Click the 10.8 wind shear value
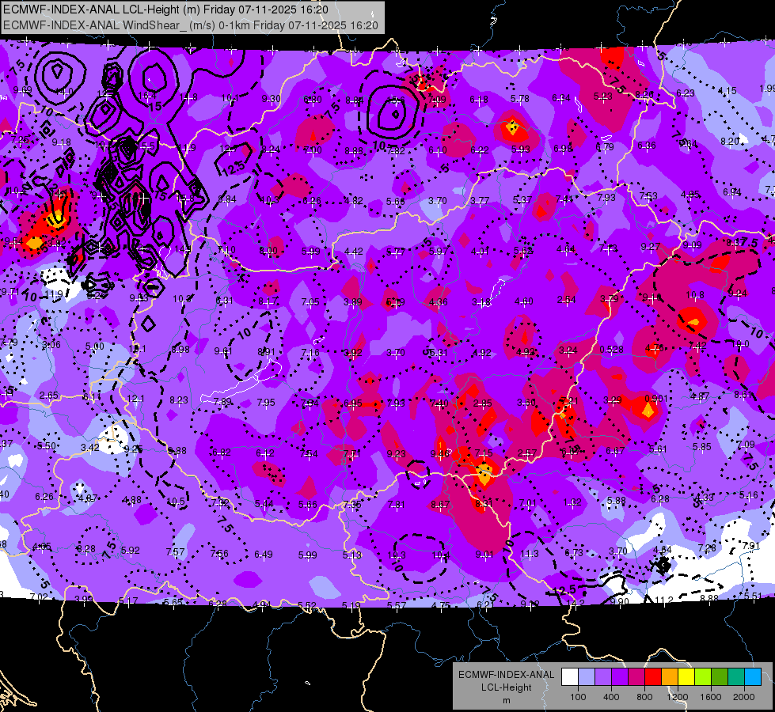Viewport: 775px width, 712px height. click(694, 295)
